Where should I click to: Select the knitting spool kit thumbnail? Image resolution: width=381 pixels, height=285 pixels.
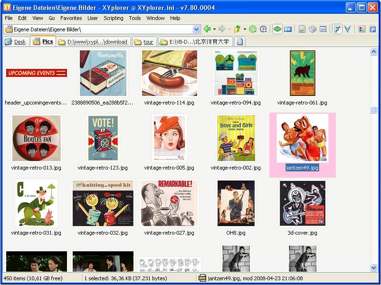tap(103, 203)
